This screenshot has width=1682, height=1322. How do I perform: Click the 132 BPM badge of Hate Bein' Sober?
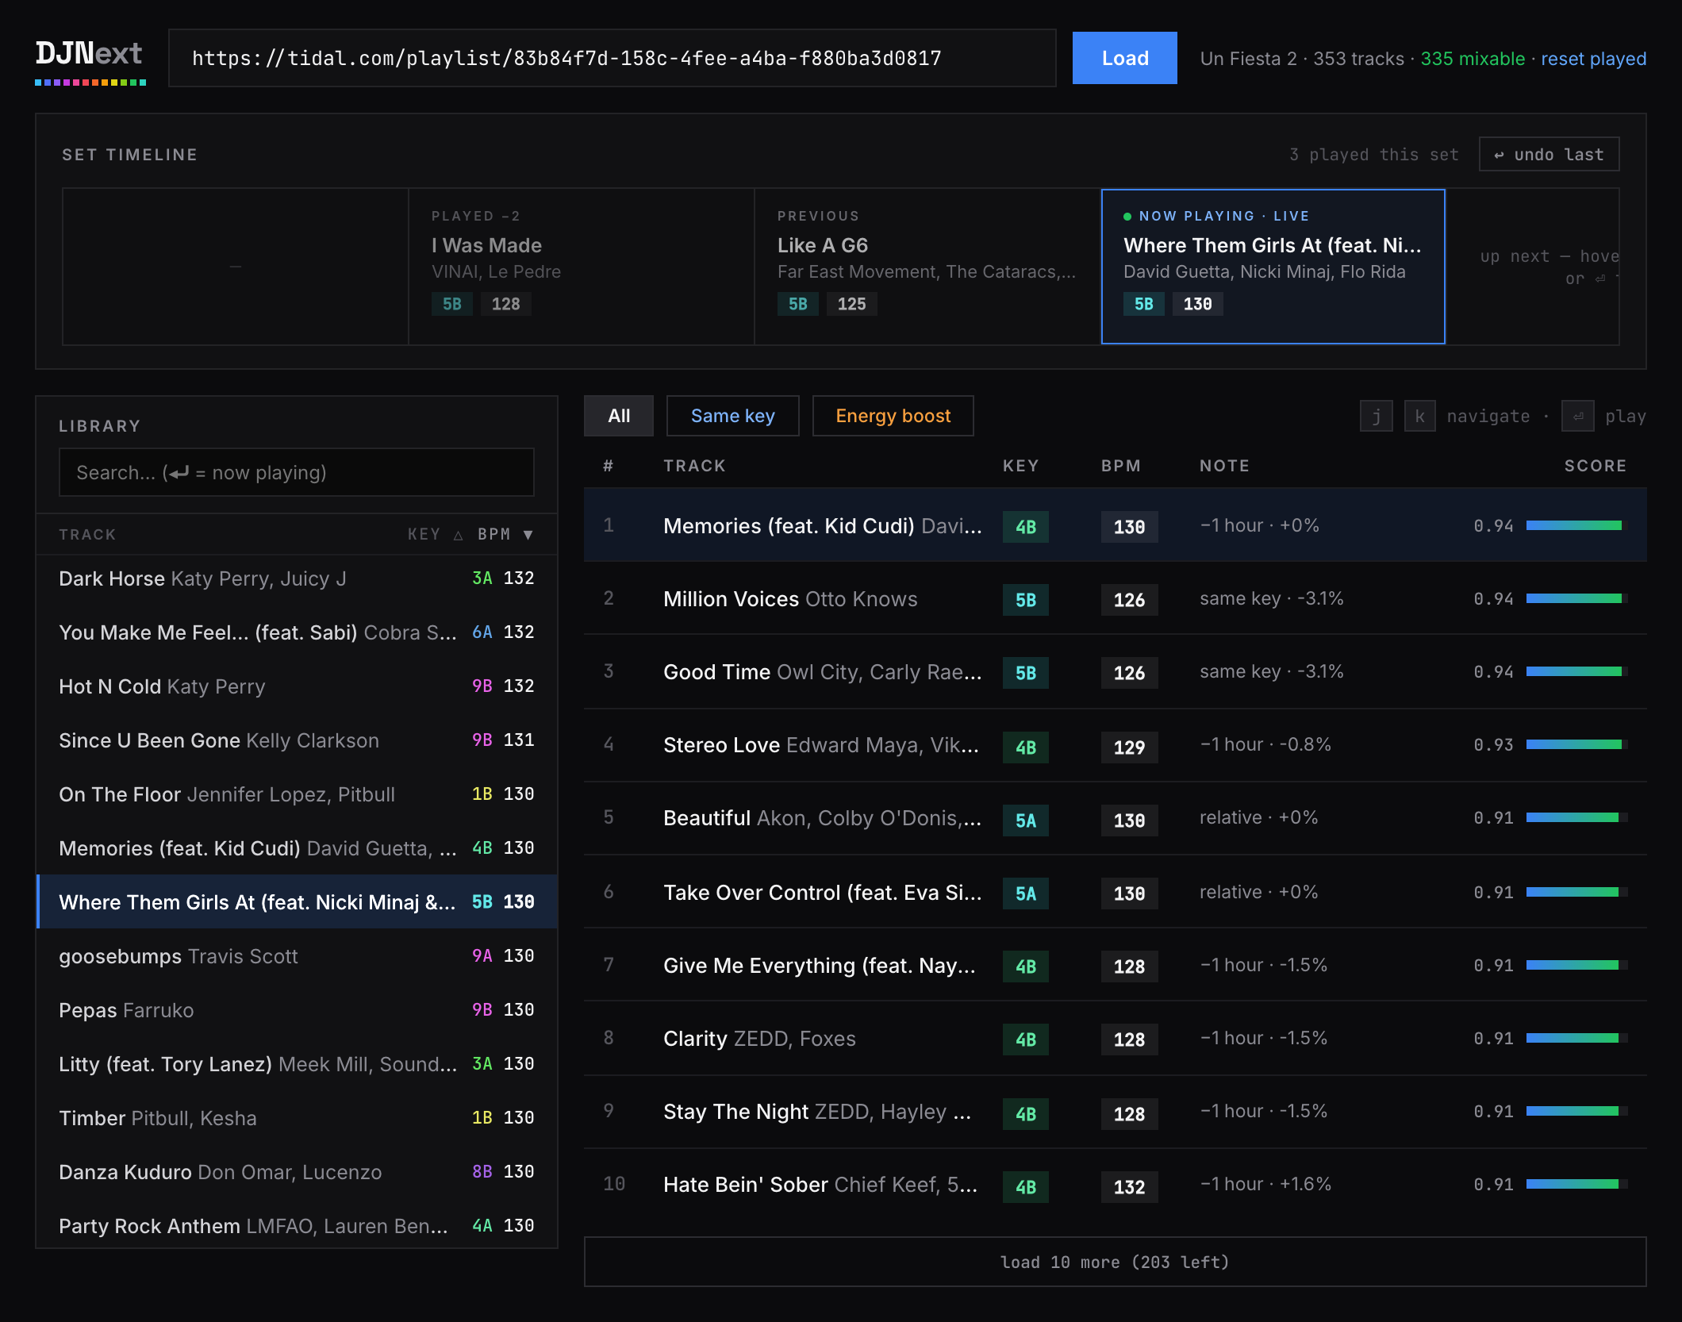[x=1129, y=1187]
